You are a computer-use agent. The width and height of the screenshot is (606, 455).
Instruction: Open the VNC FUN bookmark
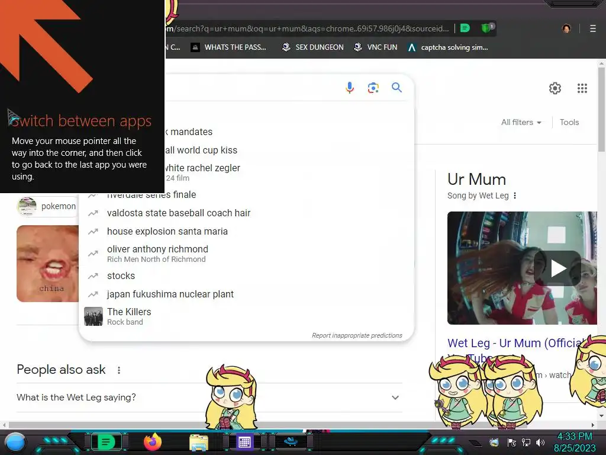point(376,47)
